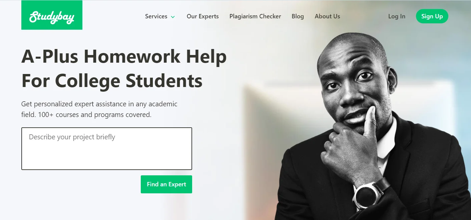The height and width of the screenshot is (220, 471).
Task: Click the For College Students heading line
Action: pyautogui.click(x=112, y=81)
